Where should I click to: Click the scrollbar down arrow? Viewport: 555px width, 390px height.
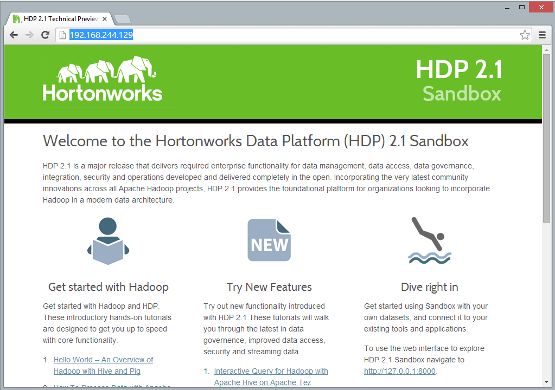546,382
